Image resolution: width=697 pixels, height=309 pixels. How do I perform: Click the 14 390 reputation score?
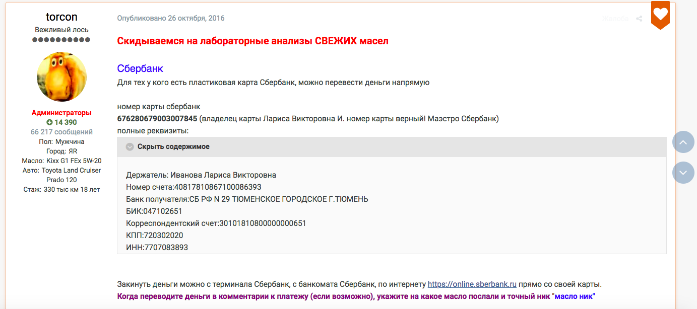coord(66,122)
